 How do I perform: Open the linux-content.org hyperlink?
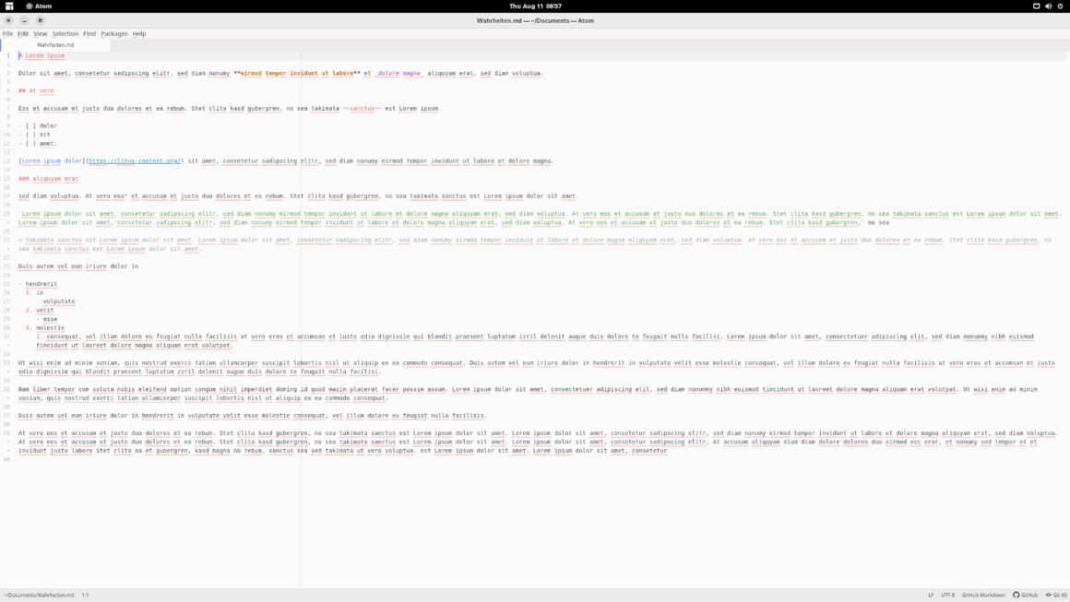(x=137, y=160)
